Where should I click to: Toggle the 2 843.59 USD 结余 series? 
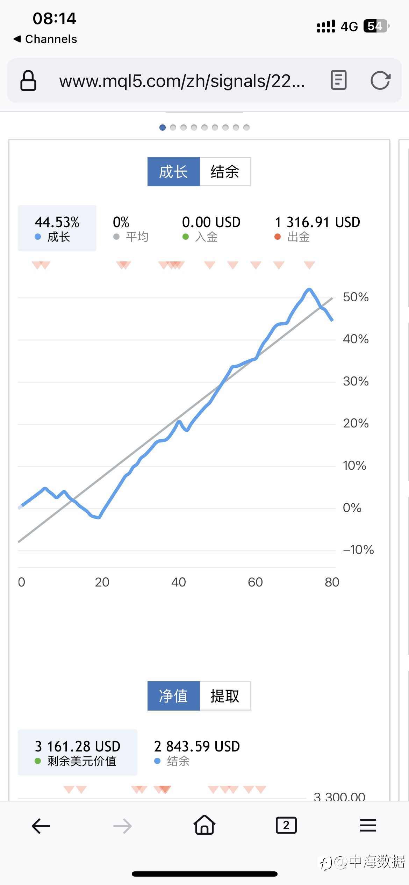(197, 753)
